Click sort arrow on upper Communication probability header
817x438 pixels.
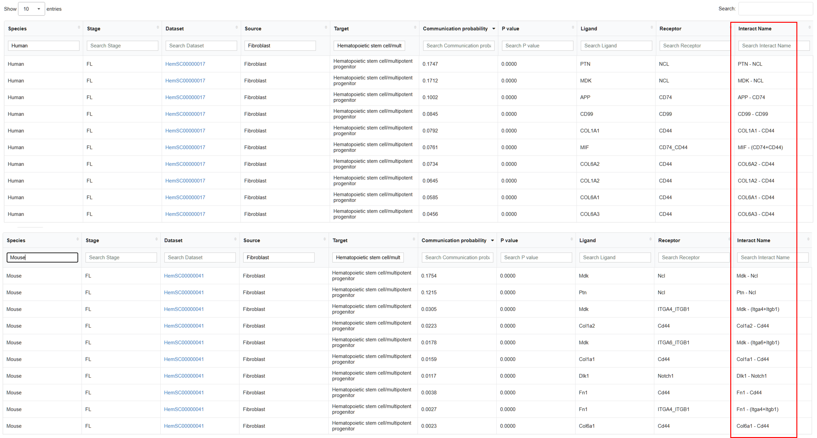click(494, 29)
